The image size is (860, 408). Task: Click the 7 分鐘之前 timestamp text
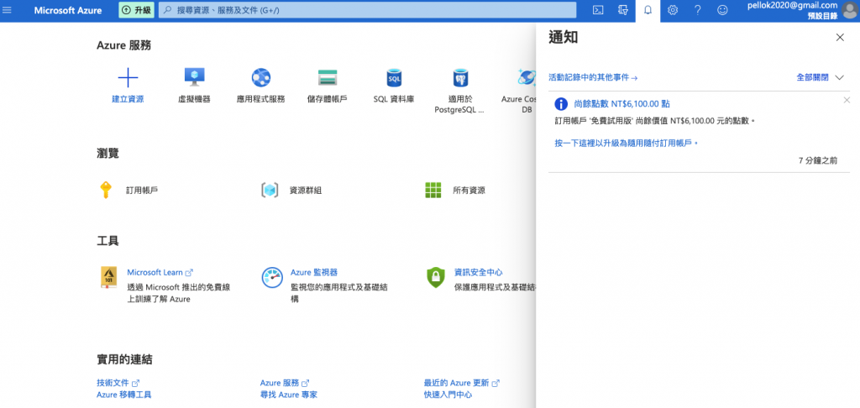click(818, 160)
